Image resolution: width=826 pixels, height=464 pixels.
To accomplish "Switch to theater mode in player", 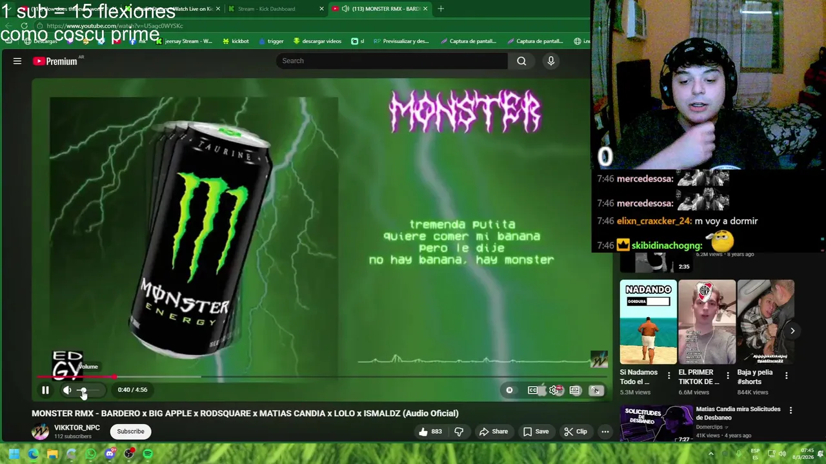I will click(575, 390).
